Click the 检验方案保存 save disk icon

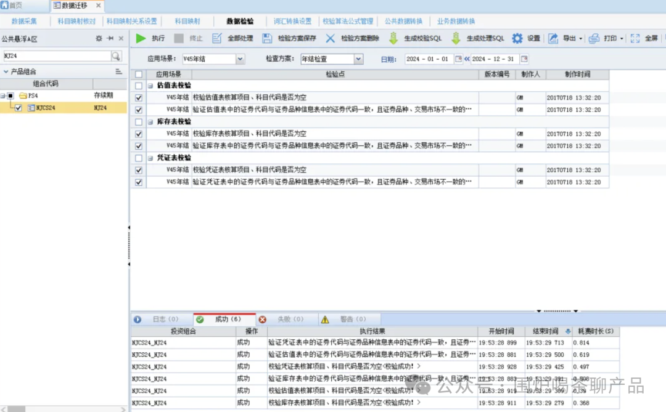267,38
